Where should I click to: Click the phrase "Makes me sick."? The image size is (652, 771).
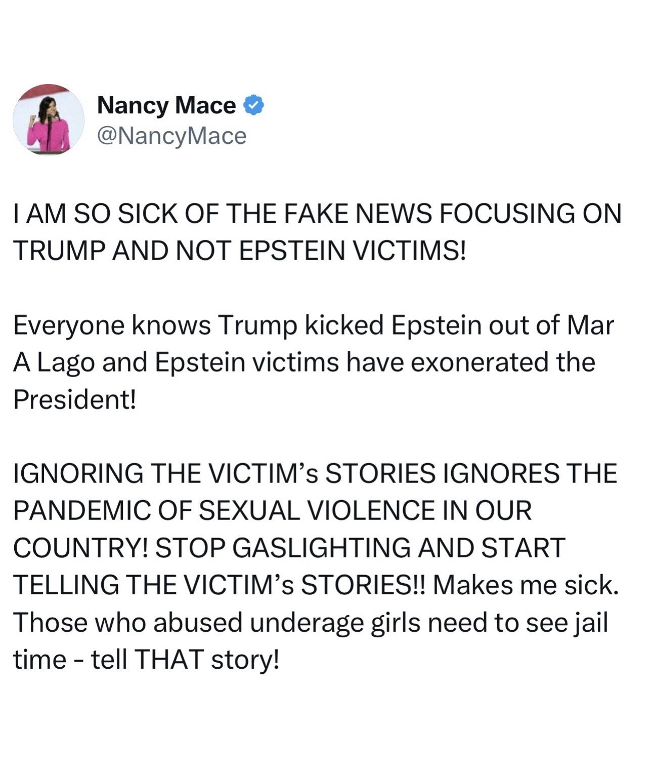[x=526, y=585]
